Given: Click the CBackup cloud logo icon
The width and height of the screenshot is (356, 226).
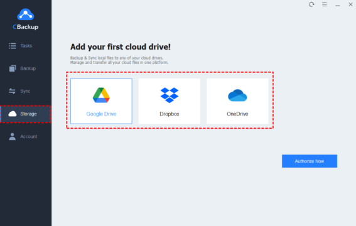Looking at the screenshot, I should click(26, 14).
